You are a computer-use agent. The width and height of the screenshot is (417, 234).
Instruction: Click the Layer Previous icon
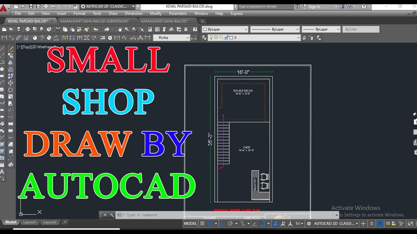click(312, 38)
